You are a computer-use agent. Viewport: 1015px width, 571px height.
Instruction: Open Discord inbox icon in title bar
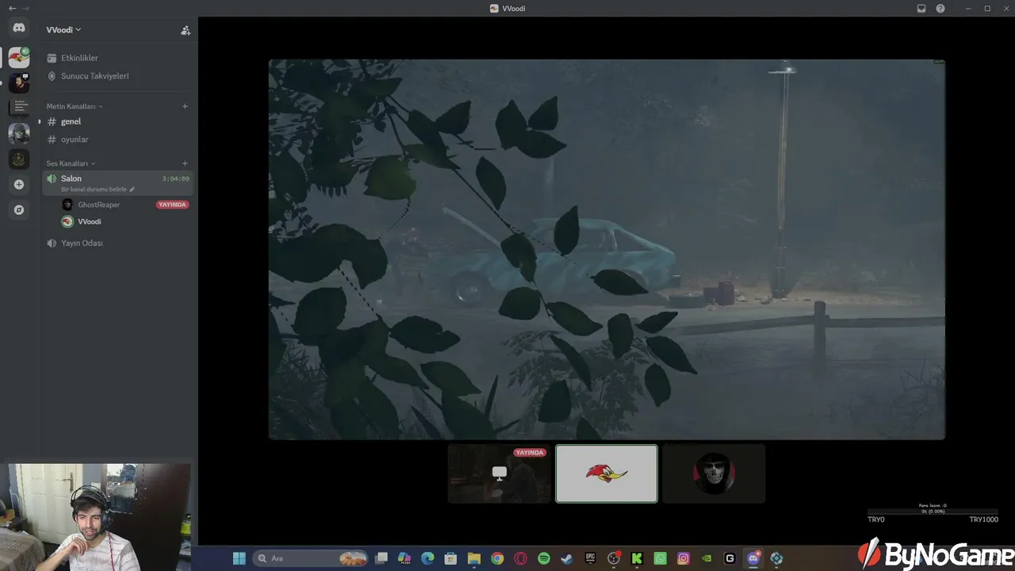(921, 9)
